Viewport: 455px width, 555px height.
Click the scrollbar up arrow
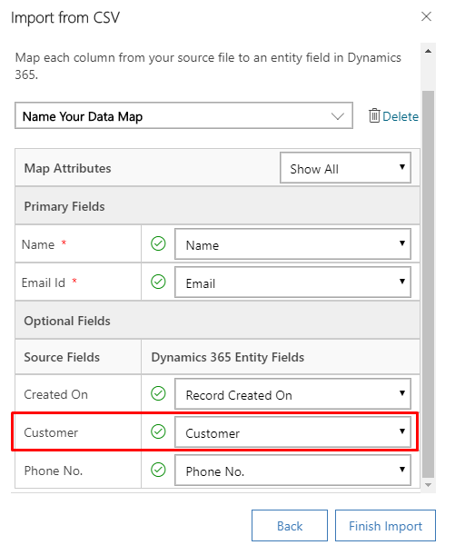point(428,52)
